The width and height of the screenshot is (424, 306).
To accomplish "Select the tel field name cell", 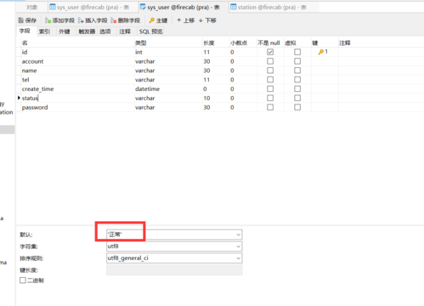I will pyautogui.click(x=78, y=80).
